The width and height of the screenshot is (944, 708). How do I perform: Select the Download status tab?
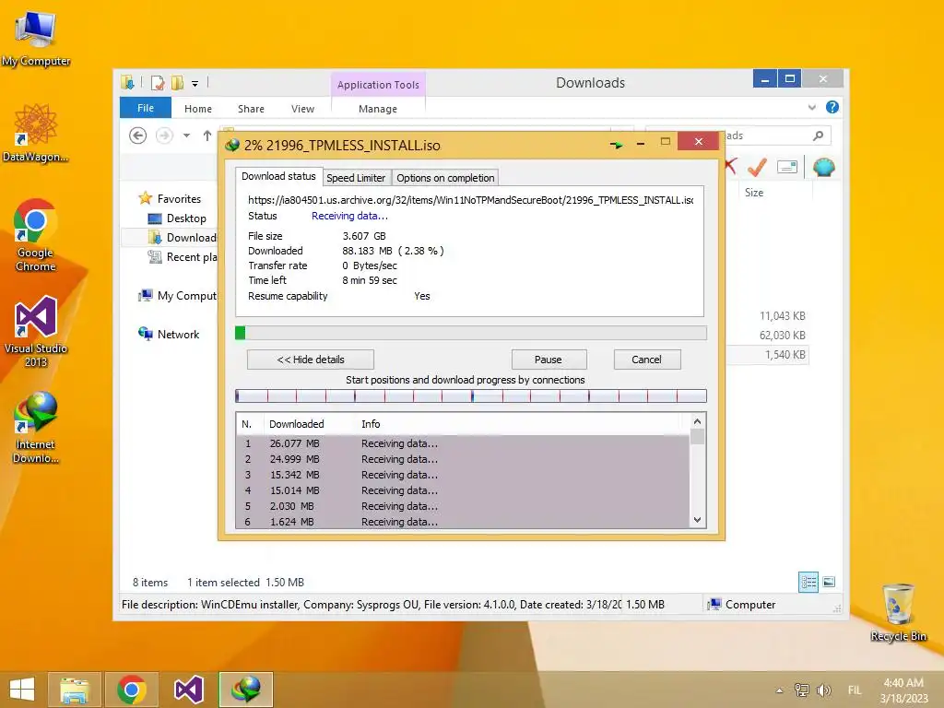pyautogui.click(x=278, y=176)
